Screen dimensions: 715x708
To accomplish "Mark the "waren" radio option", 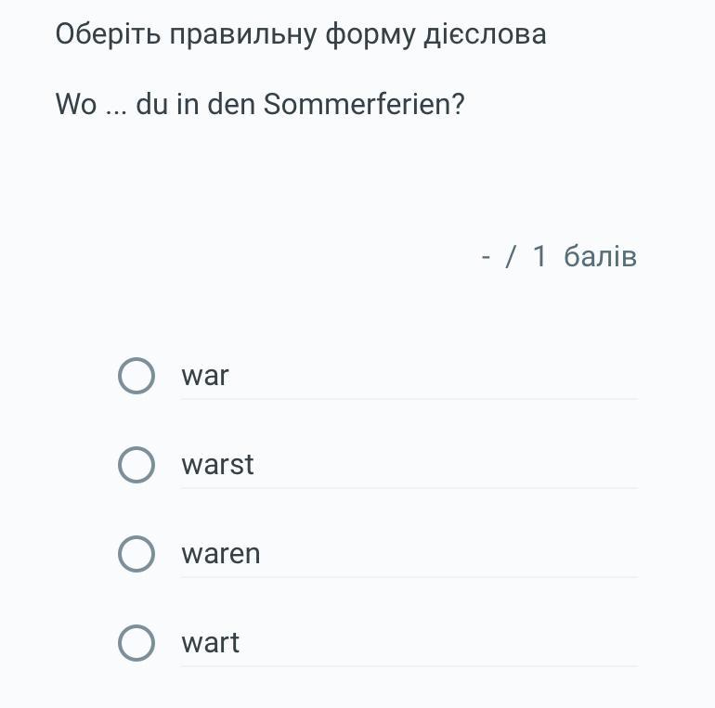I will pyautogui.click(x=136, y=554).
